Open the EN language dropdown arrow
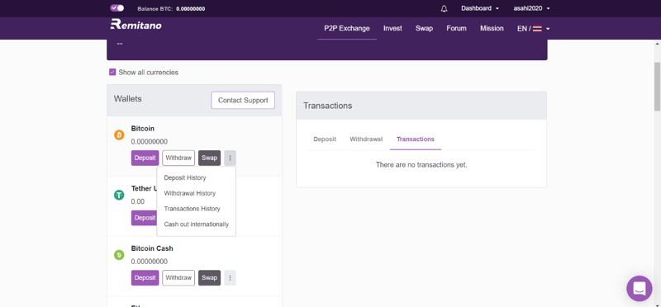The height and width of the screenshot is (307, 661). point(548,29)
